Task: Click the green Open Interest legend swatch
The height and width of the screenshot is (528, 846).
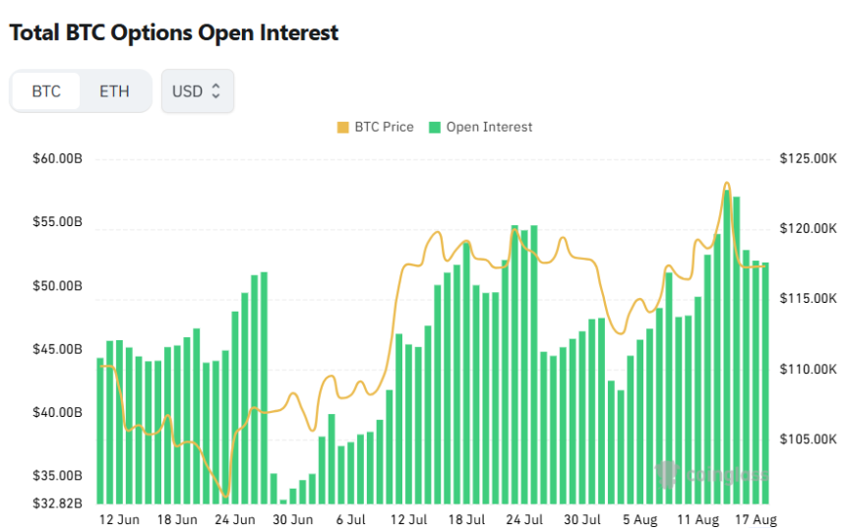Action: click(434, 127)
